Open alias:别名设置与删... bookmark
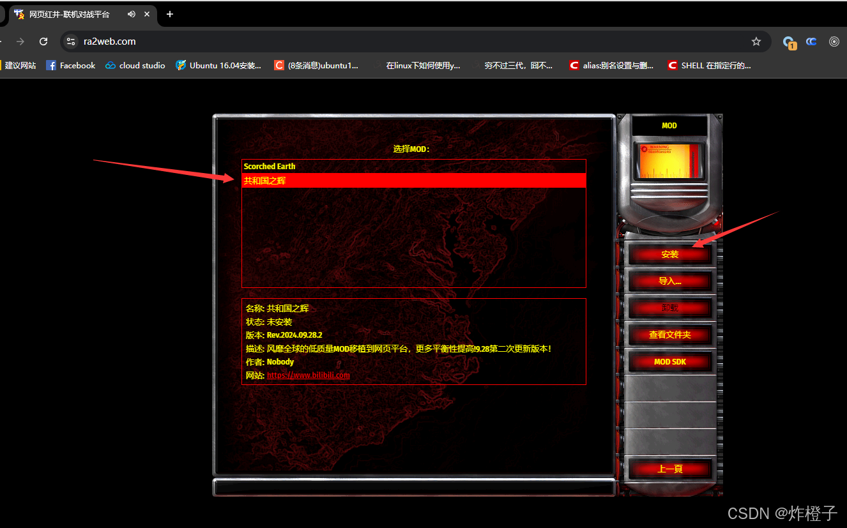The height and width of the screenshot is (528, 847). coord(611,65)
